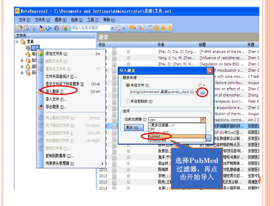Click document icon in Zhai, D; Cai, D row
This screenshot has width=274, height=206.
point(114,51)
